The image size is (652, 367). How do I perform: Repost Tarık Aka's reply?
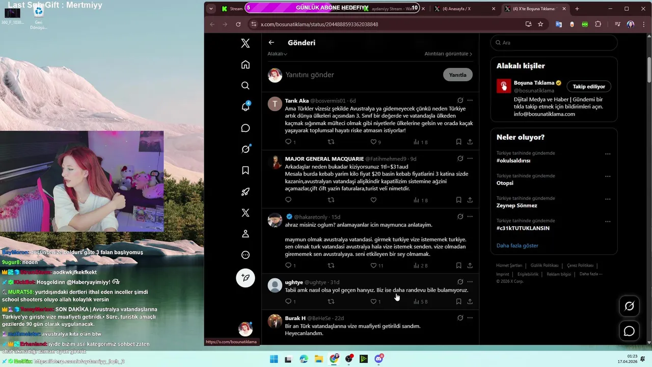pyautogui.click(x=331, y=142)
